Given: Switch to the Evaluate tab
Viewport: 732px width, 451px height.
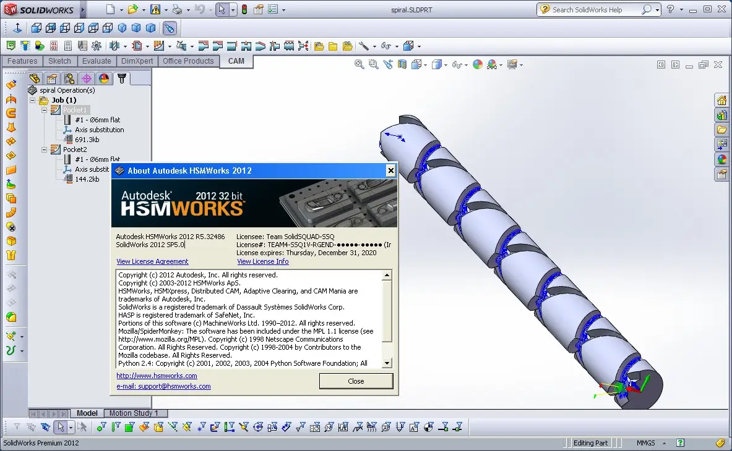Looking at the screenshot, I should point(97,61).
